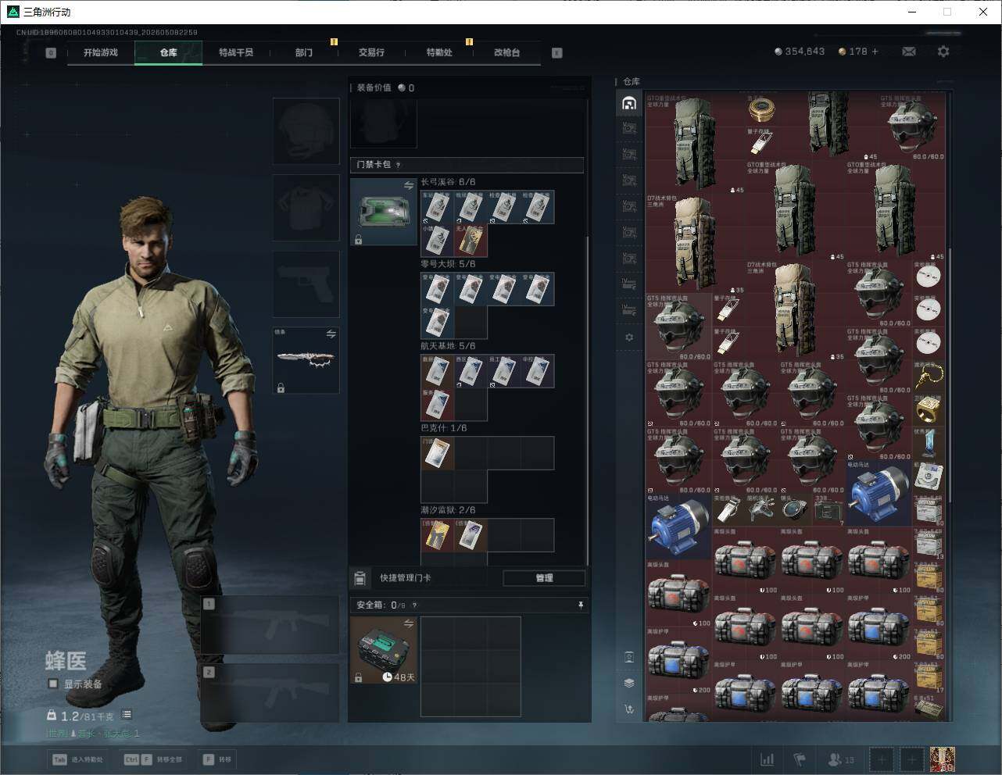Select the first keycard under 航天基地
The height and width of the screenshot is (775, 1002).
438,371
